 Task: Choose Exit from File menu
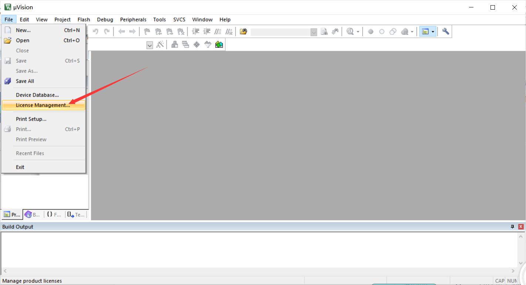[44, 167]
